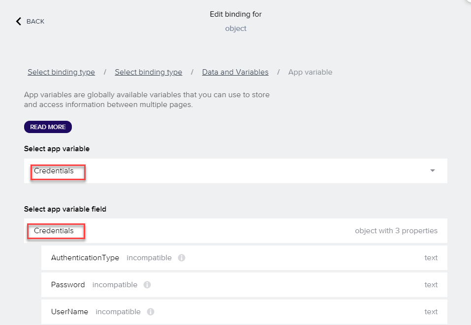Screen dimensions: 471x325
Task: Click info icon beside Password incompatible
Action: [x=147, y=285]
